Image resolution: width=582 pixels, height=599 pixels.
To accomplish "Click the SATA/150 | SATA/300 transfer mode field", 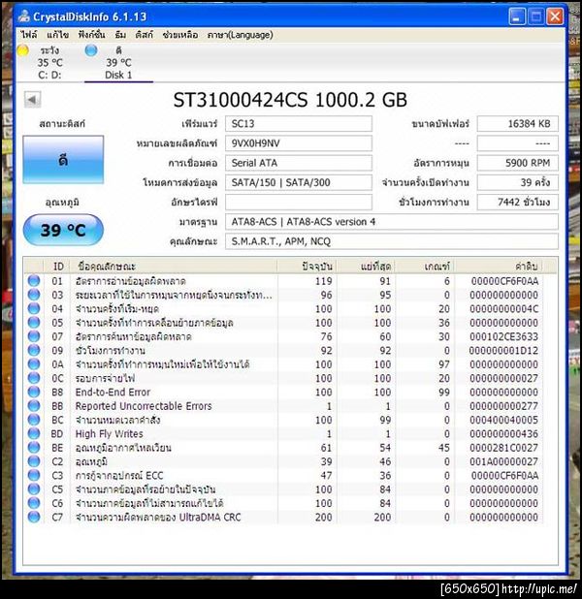I will 299,182.
